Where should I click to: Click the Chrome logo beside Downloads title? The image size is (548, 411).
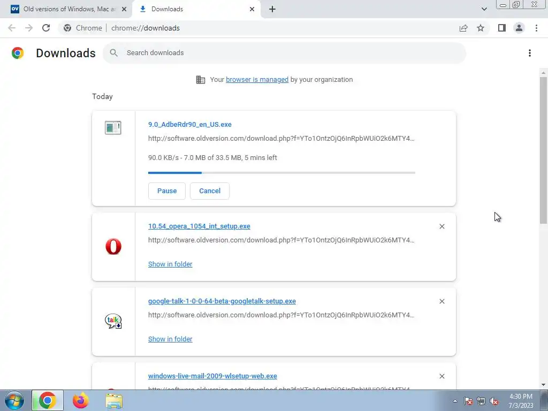[18, 53]
